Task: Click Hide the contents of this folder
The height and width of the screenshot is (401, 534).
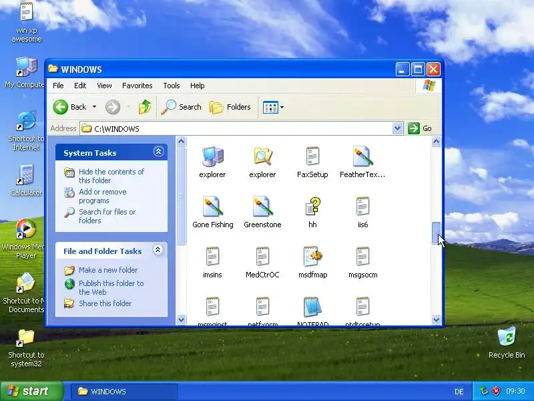Action: click(x=111, y=176)
